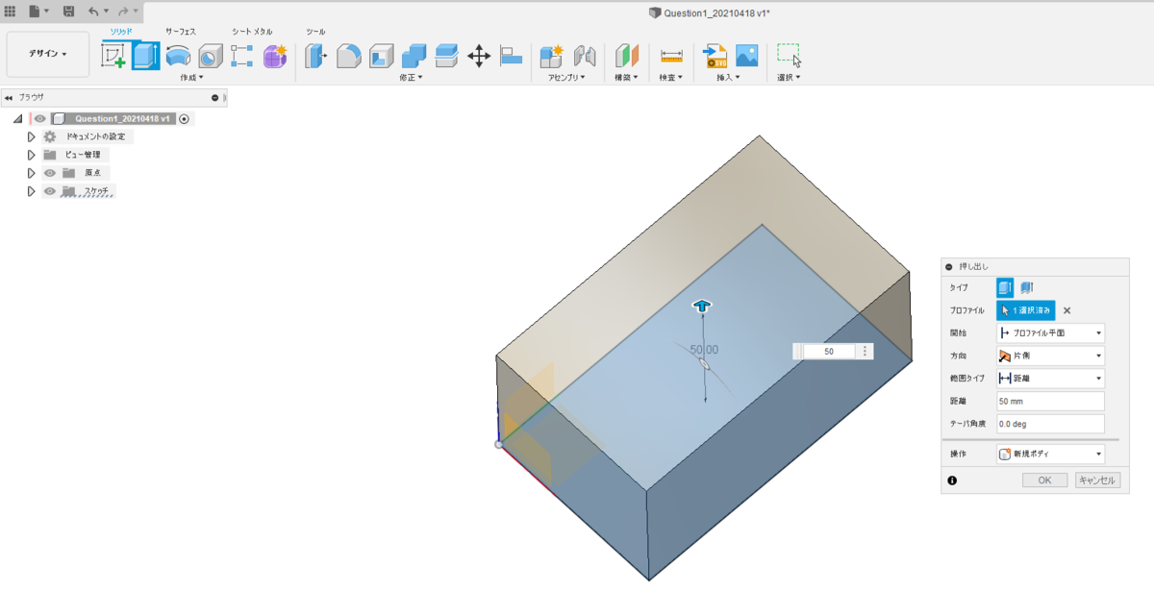The image size is (1154, 615).
Task: Select the Align tool
Action: click(511, 56)
